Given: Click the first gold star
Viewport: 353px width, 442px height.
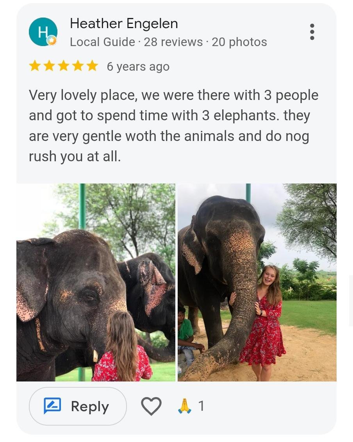Looking at the screenshot, I should pos(35,66).
